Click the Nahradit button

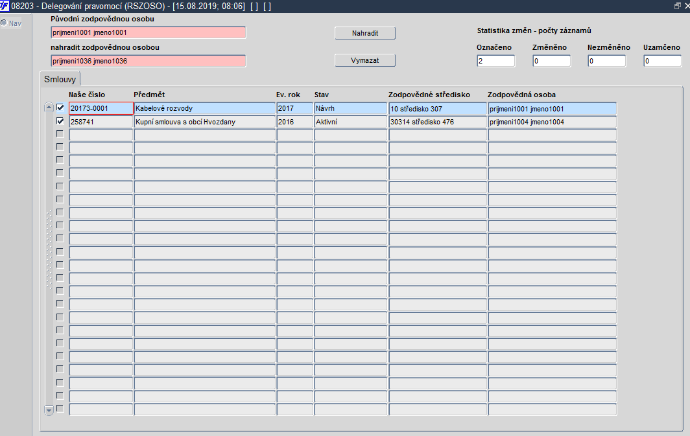(x=365, y=33)
